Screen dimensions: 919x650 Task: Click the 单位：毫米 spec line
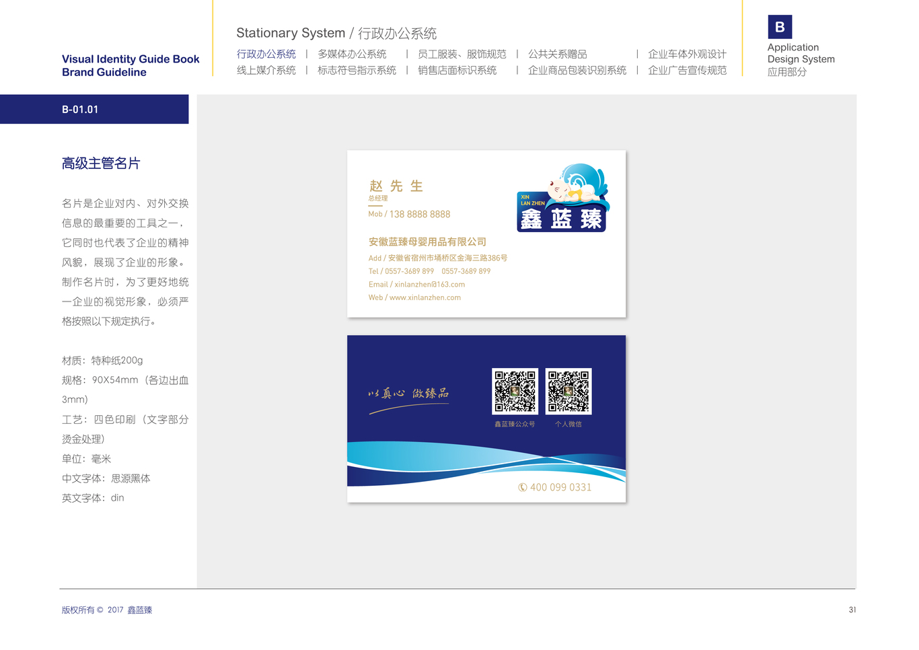point(86,459)
